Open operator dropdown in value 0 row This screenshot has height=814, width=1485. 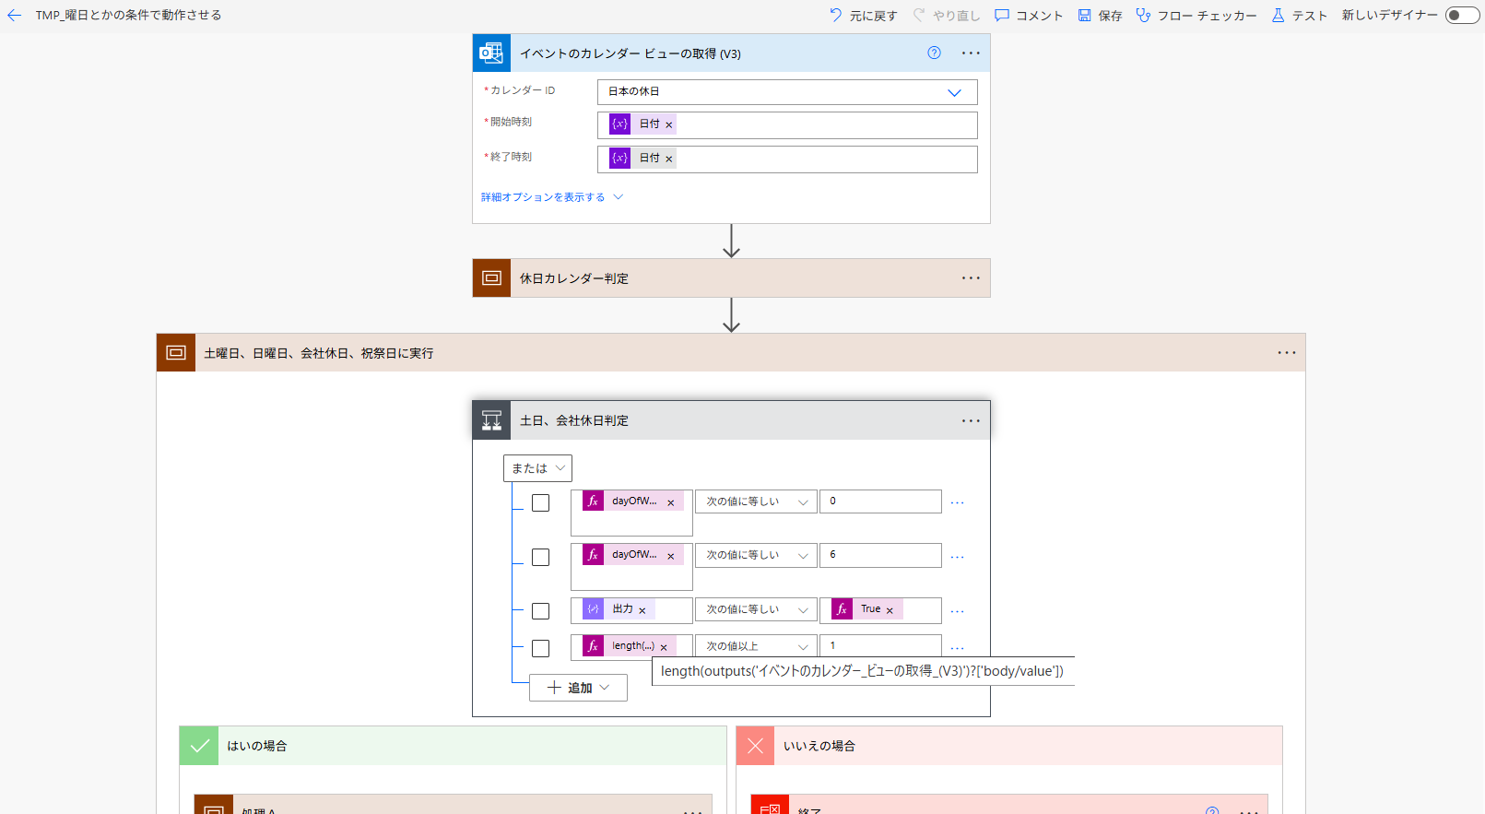point(756,501)
